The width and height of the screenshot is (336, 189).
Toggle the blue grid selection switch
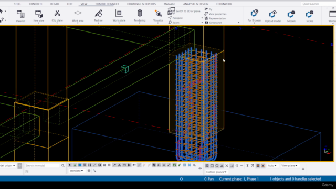click(184, 165)
